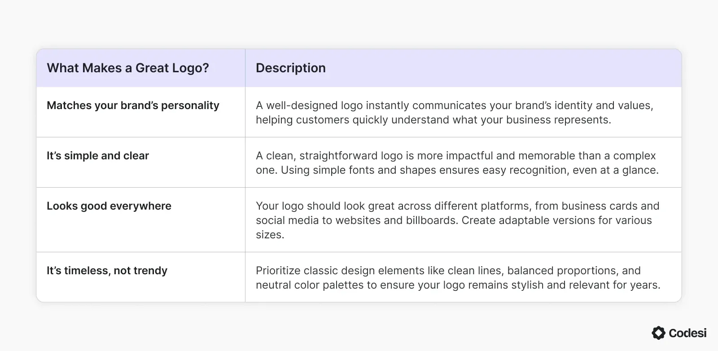Image resolution: width=718 pixels, height=351 pixels.
Task: Click the clean, straightforward logo description
Action: click(x=457, y=163)
